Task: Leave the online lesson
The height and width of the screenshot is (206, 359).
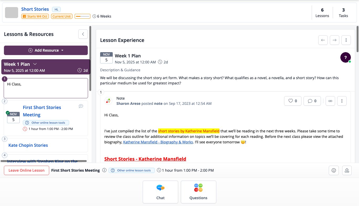Action: coord(26,170)
